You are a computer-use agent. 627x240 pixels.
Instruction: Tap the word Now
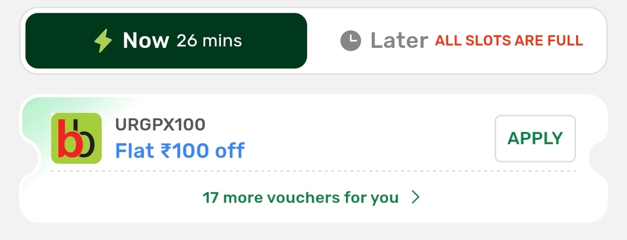[146, 41]
